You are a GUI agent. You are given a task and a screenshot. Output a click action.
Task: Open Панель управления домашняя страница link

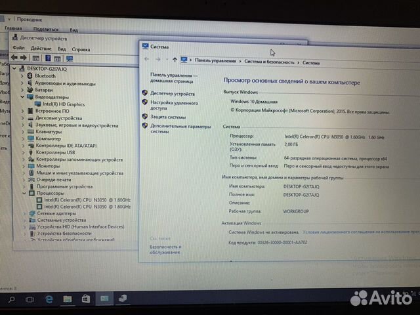(173, 78)
